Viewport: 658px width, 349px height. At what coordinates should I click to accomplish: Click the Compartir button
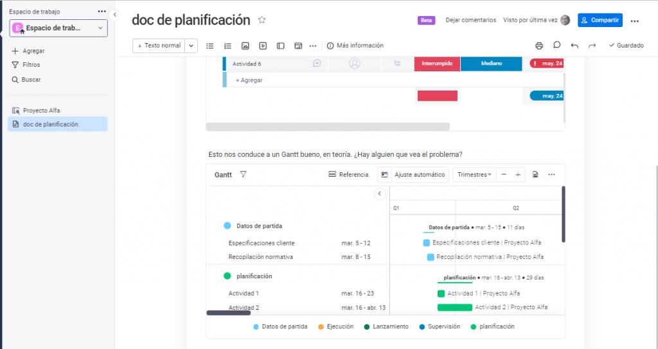(600, 20)
